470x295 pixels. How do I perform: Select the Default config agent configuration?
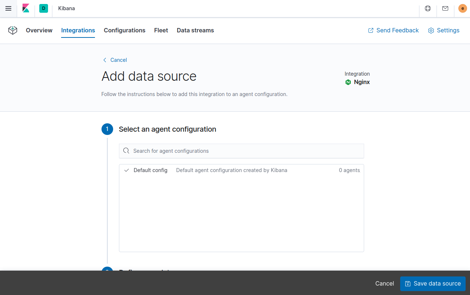(150, 170)
